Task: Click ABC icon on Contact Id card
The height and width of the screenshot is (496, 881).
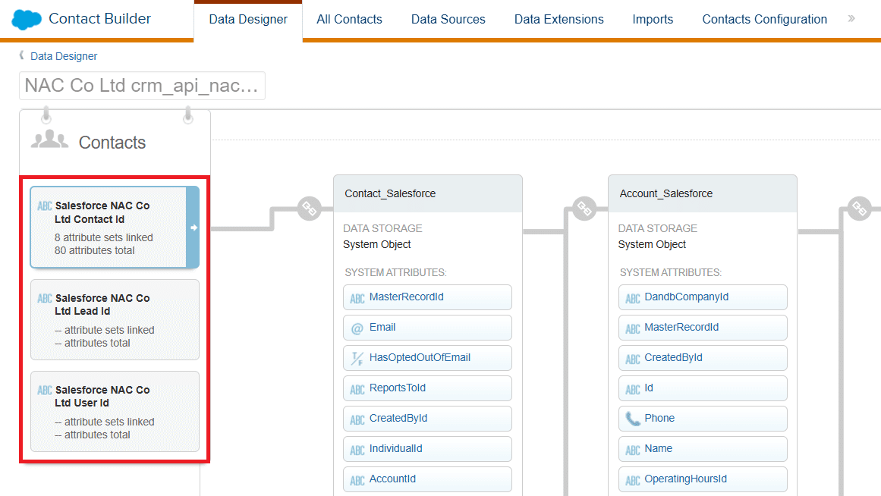Action: (44, 206)
